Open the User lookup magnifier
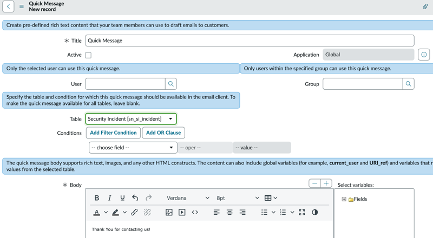This screenshot has width=433, height=238. [171, 84]
